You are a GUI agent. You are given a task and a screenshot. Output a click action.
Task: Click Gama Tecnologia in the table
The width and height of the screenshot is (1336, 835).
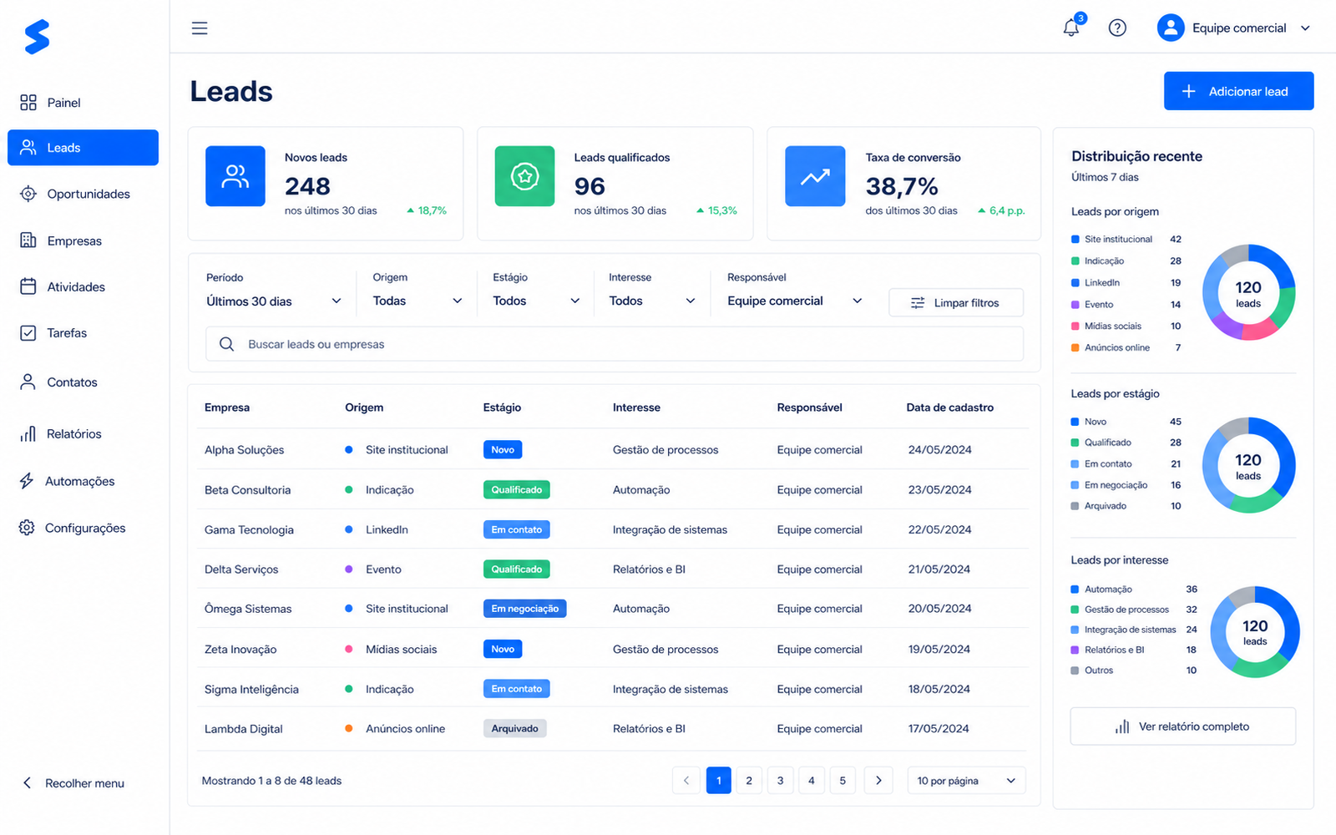(249, 529)
